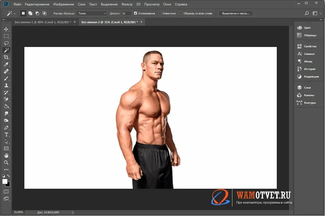This screenshot has height=216, width=325.
Task: Open the Фильтр menu
Action: tap(127, 4)
